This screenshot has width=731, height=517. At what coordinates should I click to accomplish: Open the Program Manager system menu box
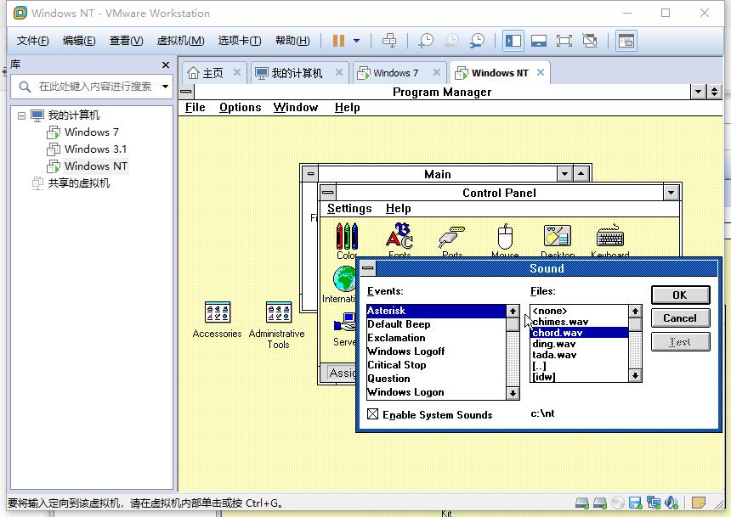point(186,92)
